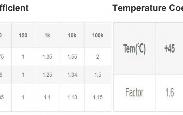Viewport: 183px width, 115px height.
Task: Select the 1k frequency header cell
Action: click(x=47, y=35)
